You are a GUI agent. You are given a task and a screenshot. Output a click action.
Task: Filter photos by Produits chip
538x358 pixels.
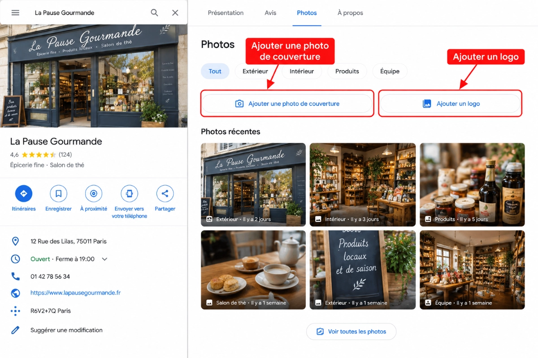click(x=347, y=71)
